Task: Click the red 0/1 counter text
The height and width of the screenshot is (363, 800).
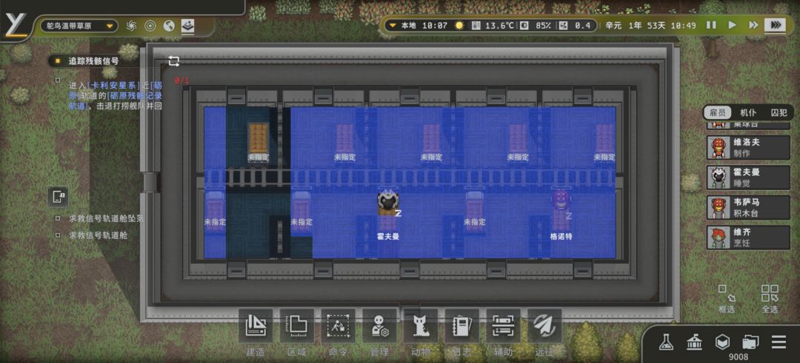Action: click(181, 81)
